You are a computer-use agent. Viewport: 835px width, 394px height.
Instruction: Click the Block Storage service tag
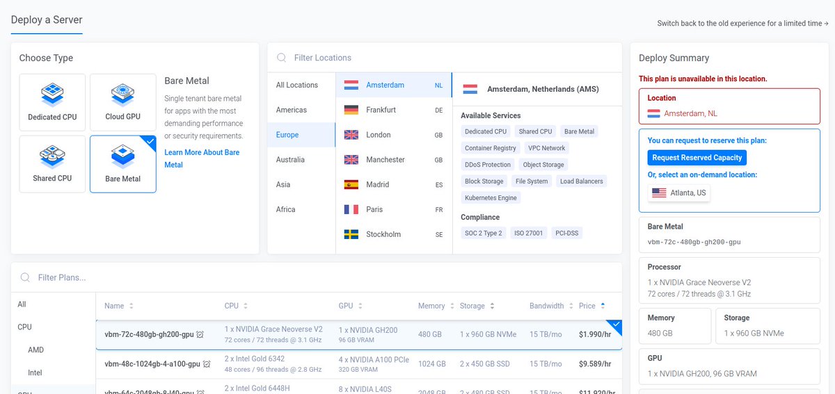(484, 181)
